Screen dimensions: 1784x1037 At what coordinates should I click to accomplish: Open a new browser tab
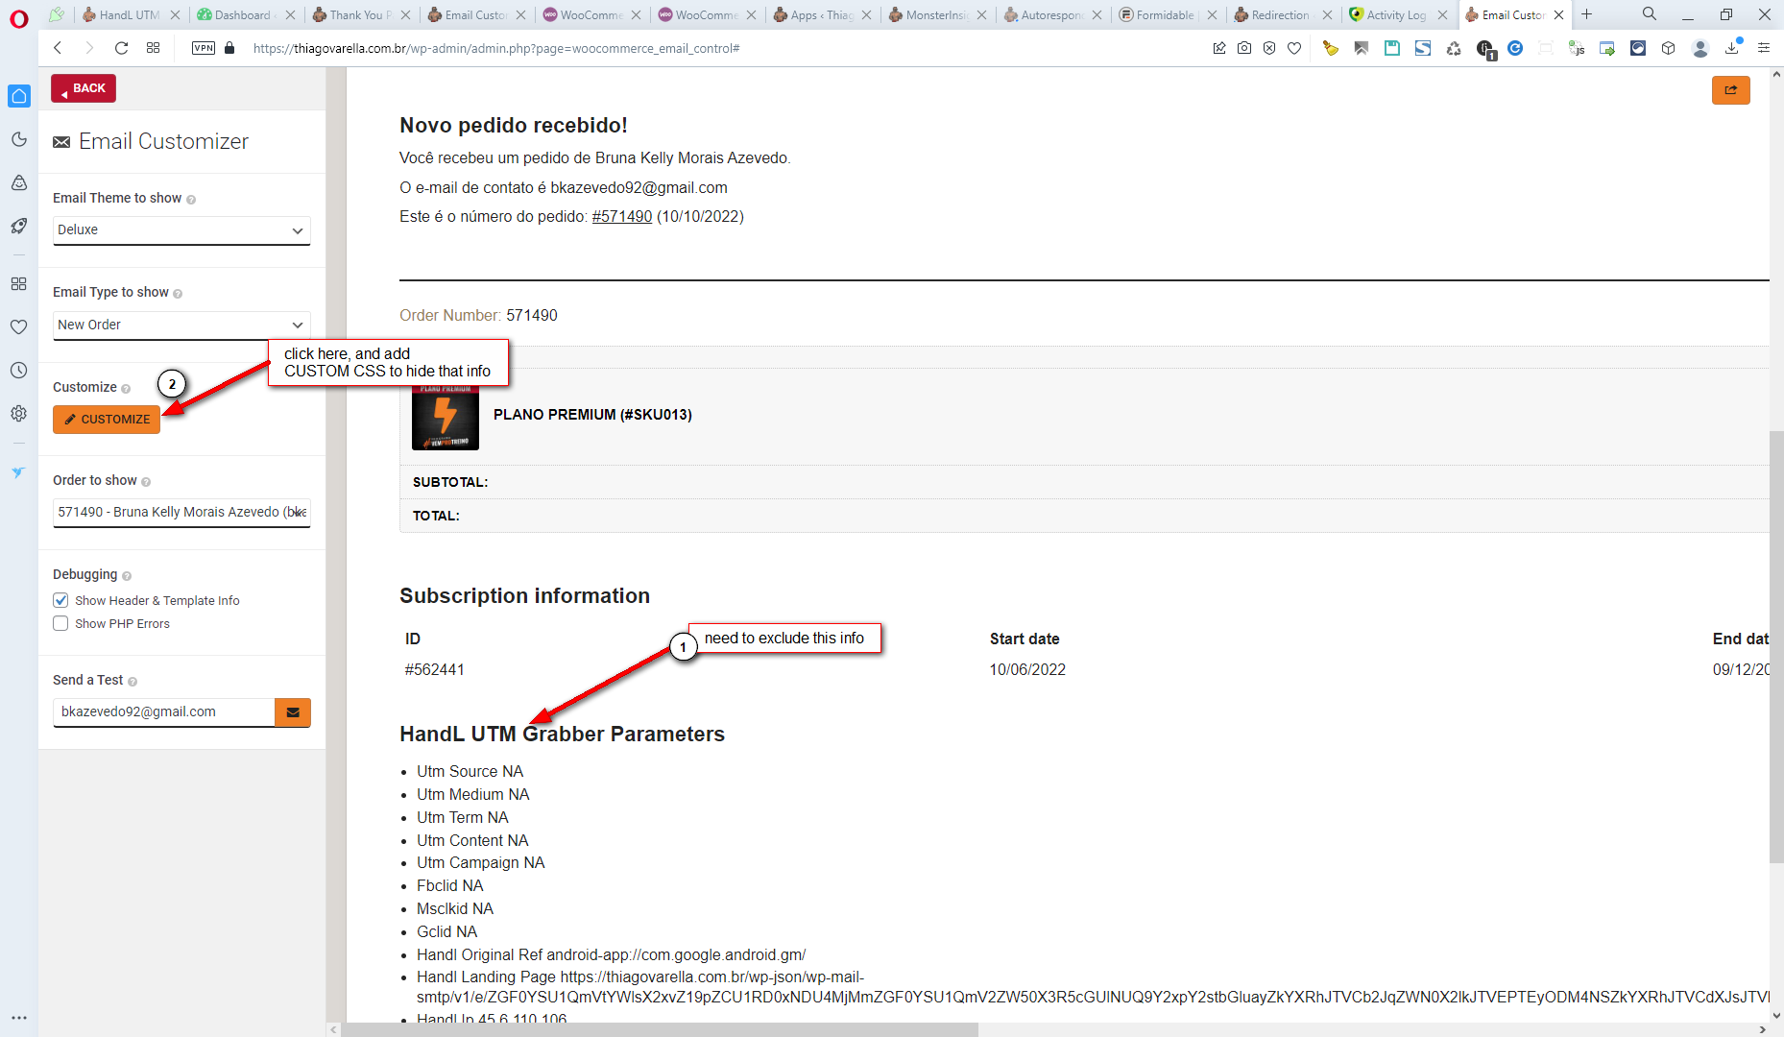pyautogui.click(x=1587, y=14)
